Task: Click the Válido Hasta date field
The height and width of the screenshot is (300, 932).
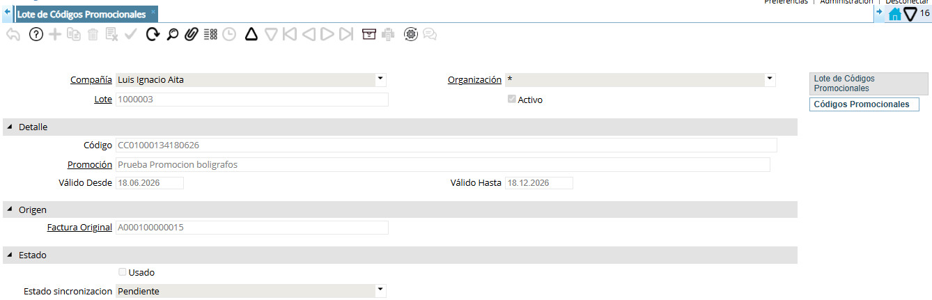Action: tap(538, 183)
